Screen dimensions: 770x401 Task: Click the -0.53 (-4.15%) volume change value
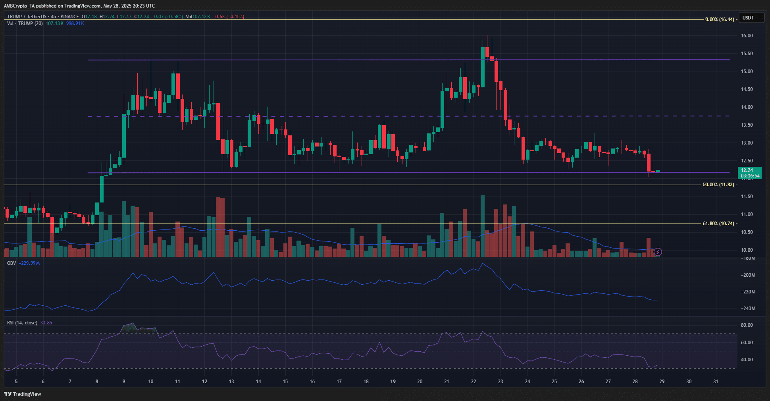point(229,17)
